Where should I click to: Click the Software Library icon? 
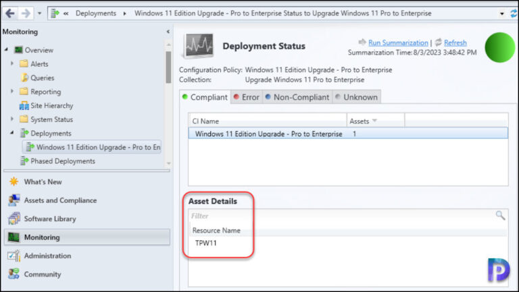click(14, 218)
